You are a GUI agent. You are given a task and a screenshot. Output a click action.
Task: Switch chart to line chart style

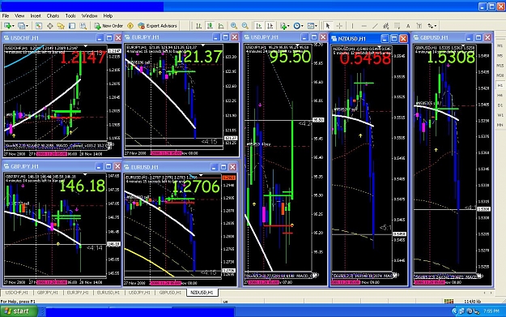[x=221, y=26]
